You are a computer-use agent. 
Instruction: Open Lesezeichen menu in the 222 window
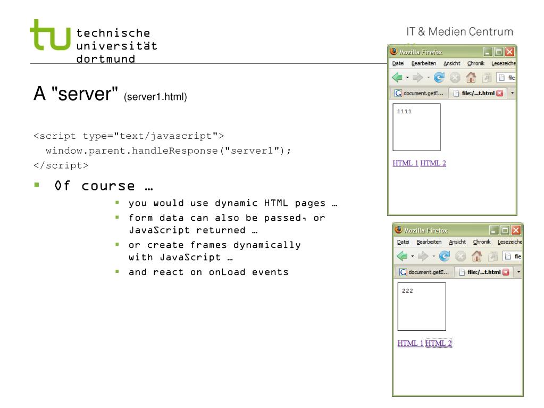tap(509, 242)
